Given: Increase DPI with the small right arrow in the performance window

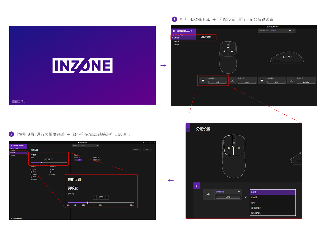Looking at the screenshot, I should 52,160.
